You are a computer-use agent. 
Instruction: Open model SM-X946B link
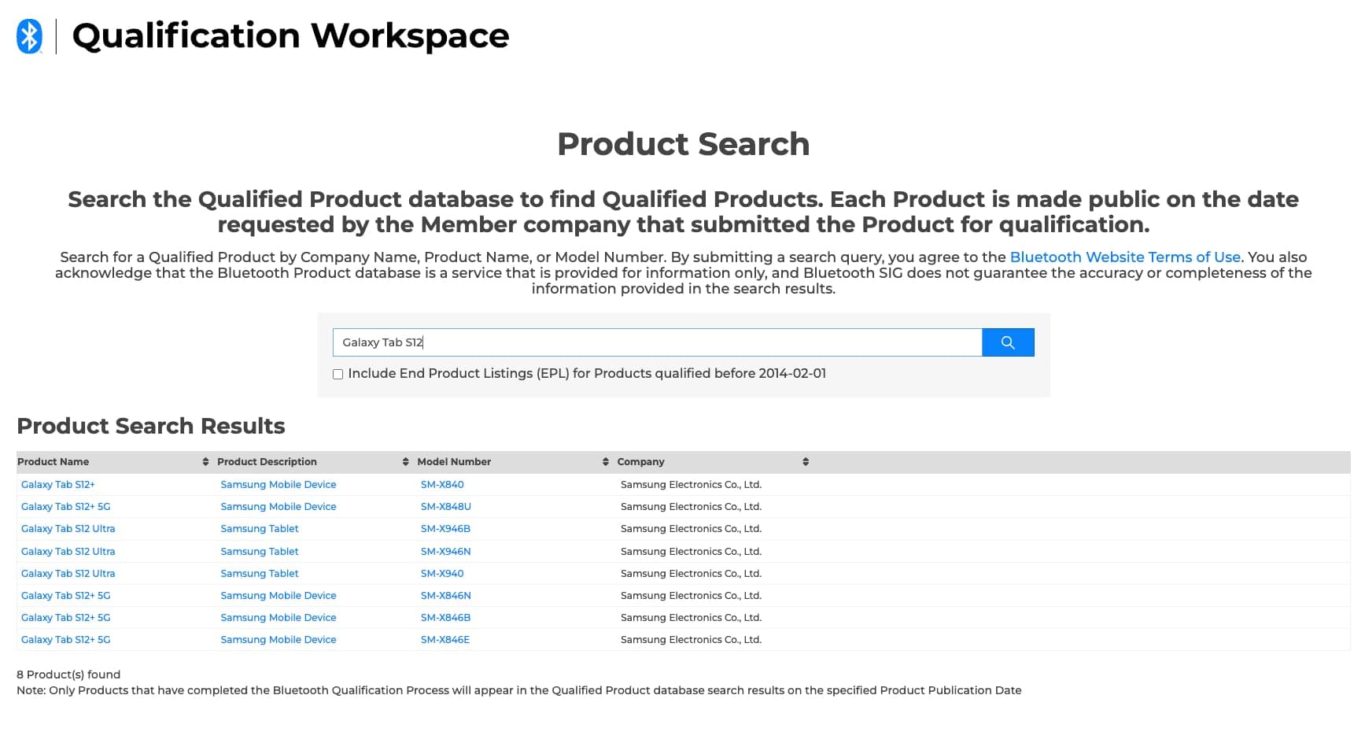445,529
